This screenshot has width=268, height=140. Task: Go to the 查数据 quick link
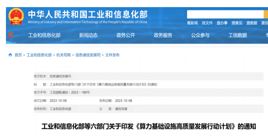pyautogui.click(x=252, y=23)
